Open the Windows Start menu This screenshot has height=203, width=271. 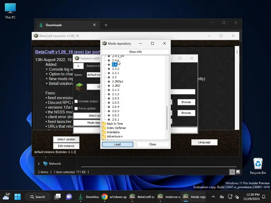coord(17,197)
